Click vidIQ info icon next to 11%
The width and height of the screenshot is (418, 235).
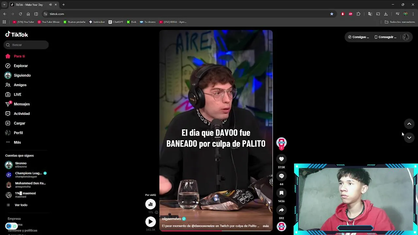156,212
